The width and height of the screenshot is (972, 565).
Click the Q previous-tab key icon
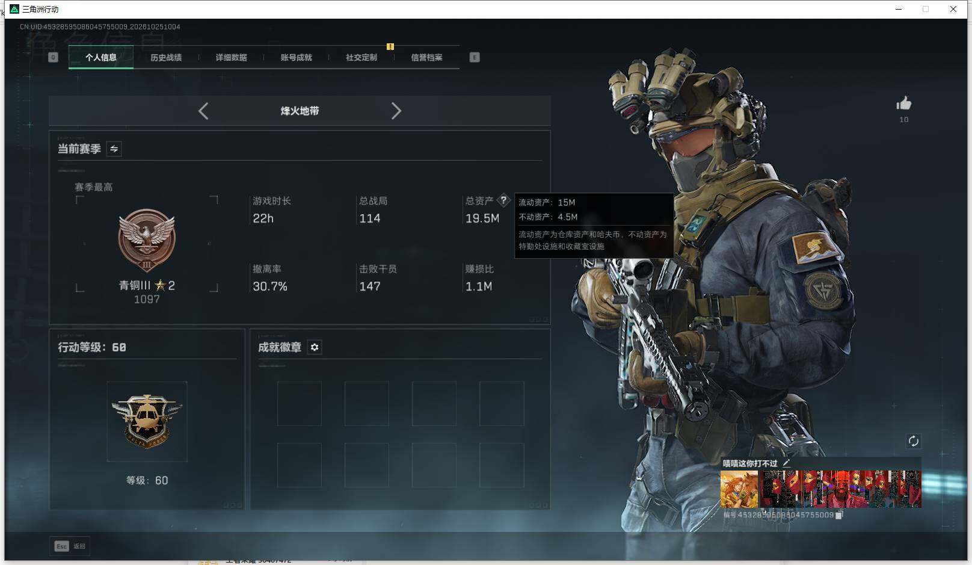coord(53,57)
